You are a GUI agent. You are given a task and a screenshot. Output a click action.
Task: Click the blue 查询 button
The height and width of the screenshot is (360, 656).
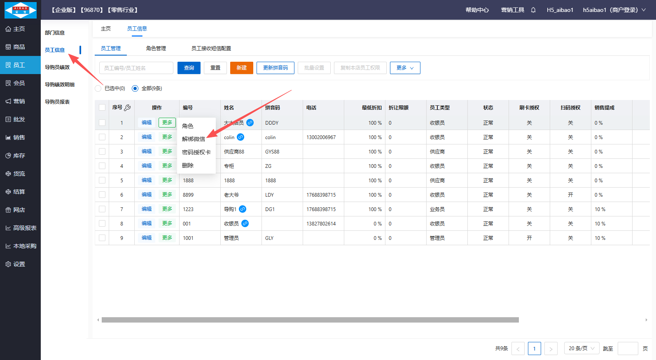(x=189, y=68)
